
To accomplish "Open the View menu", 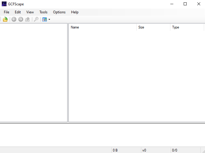I will (30, 12).
